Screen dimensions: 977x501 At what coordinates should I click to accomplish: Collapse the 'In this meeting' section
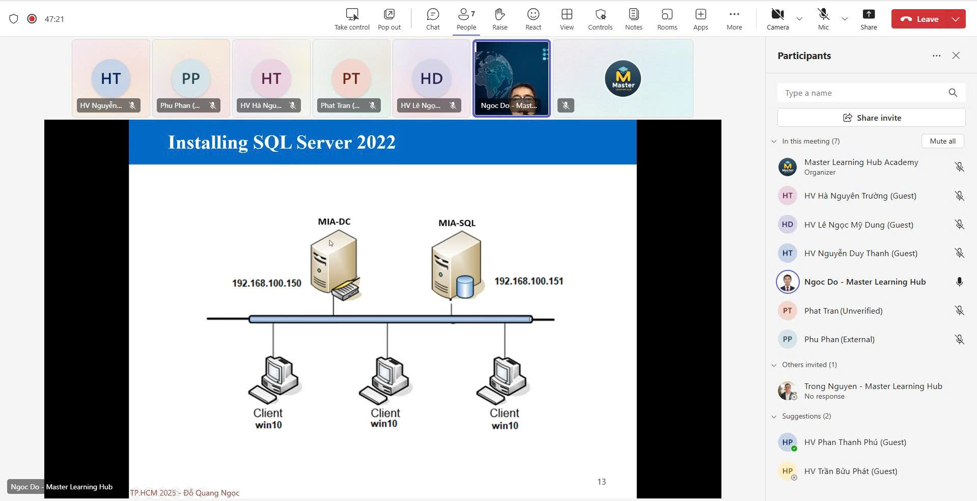[x=774, y=142]
